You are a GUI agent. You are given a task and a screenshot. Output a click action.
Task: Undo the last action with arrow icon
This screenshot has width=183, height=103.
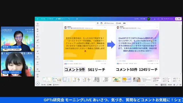coord(69,19)
